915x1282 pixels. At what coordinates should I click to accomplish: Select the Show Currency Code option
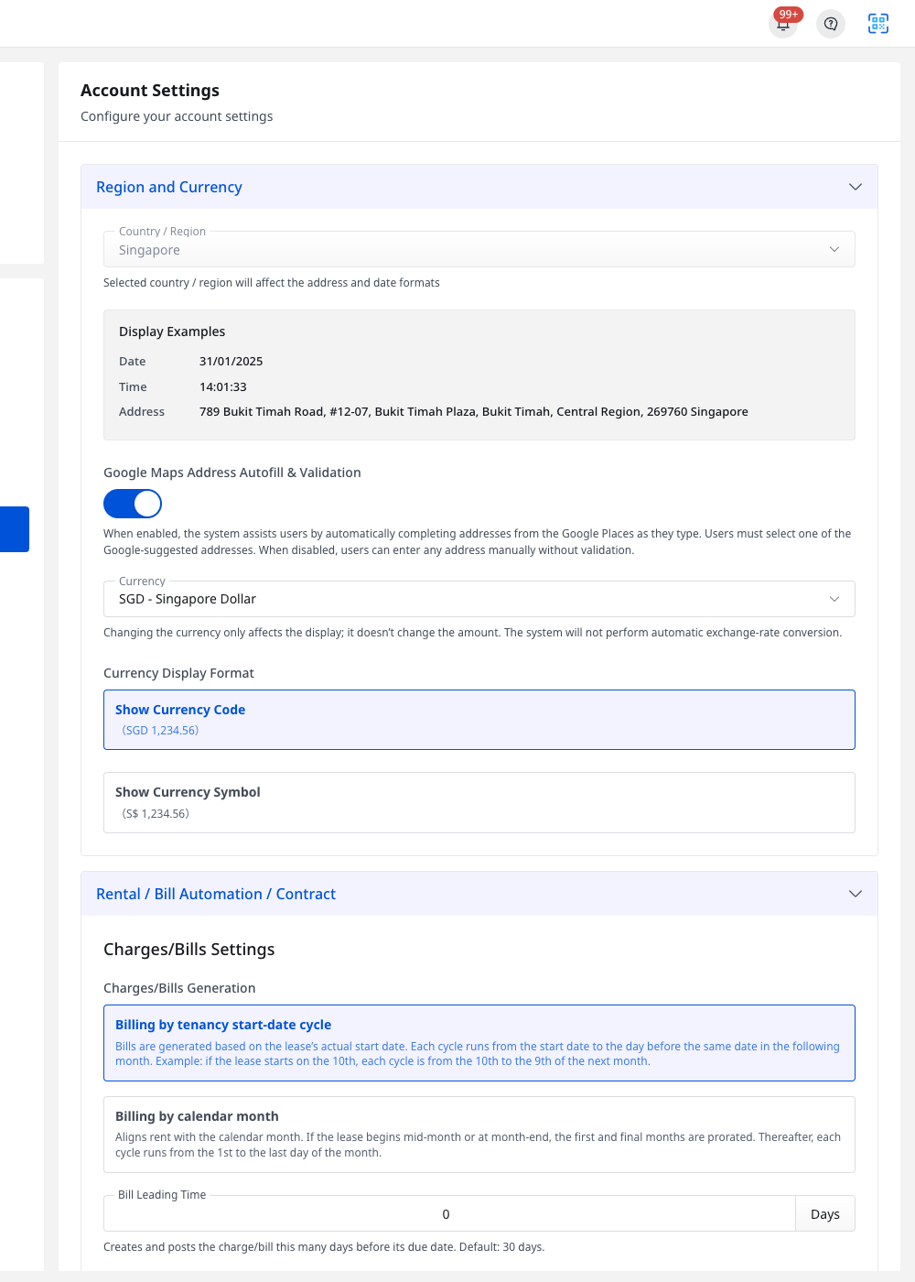pyautogui.click(x=479, y=720)
